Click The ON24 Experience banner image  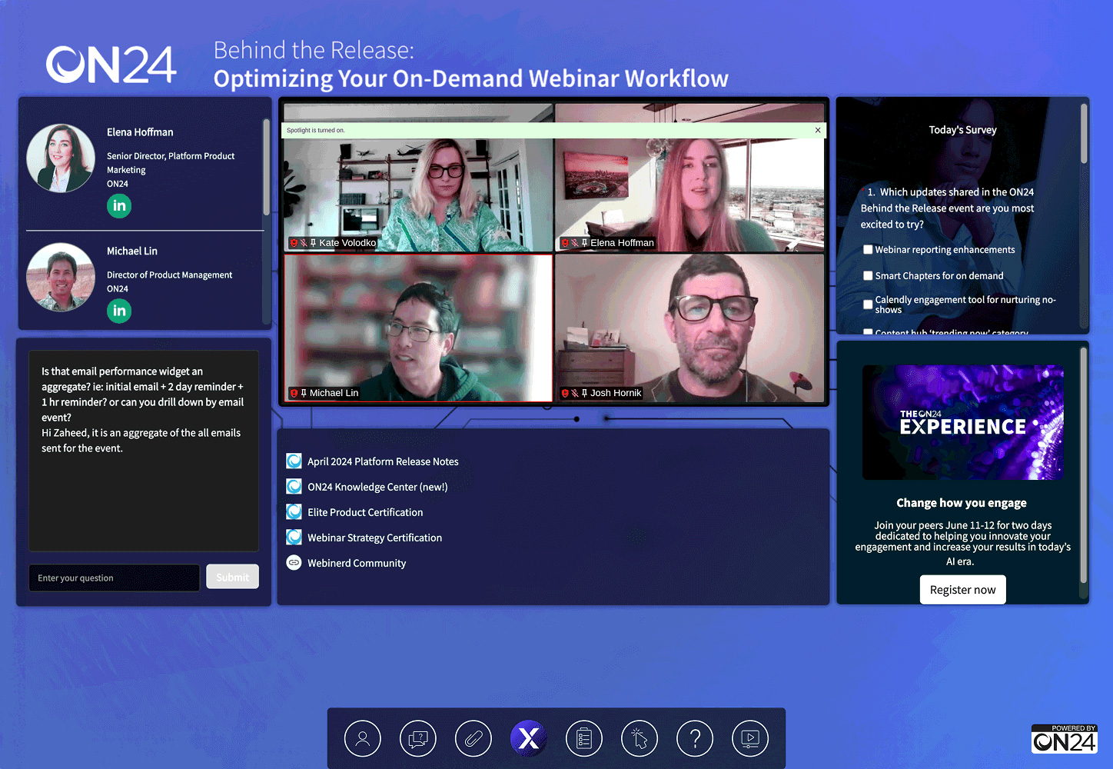tap(962, 422)
